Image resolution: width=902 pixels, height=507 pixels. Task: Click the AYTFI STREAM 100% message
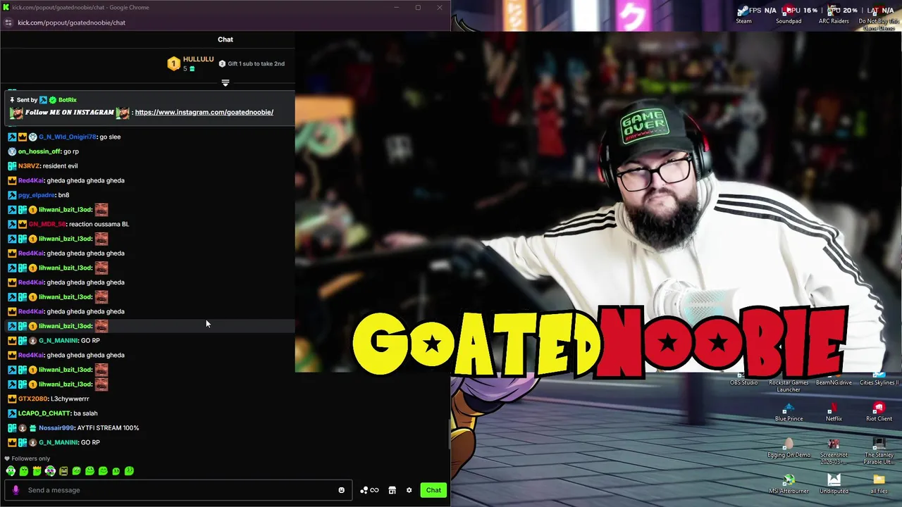(x=108, y=428)
